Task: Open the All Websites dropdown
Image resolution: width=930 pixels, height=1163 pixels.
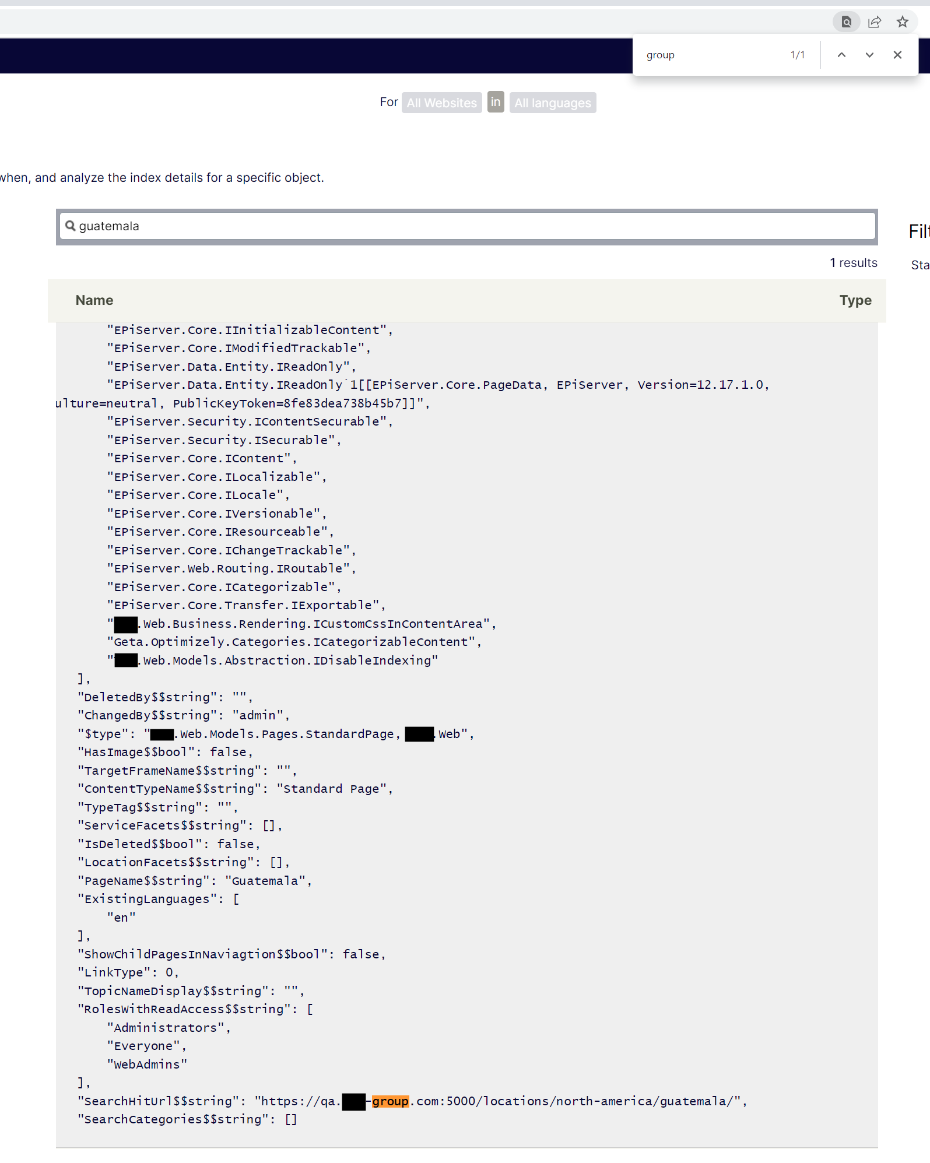Action: click(x=441, y=103)
